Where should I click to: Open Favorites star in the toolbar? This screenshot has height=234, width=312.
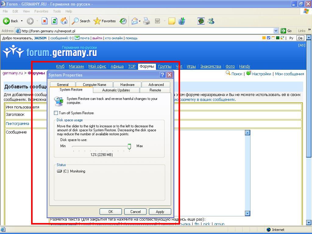pyautogui.click(x=97, y=21)
